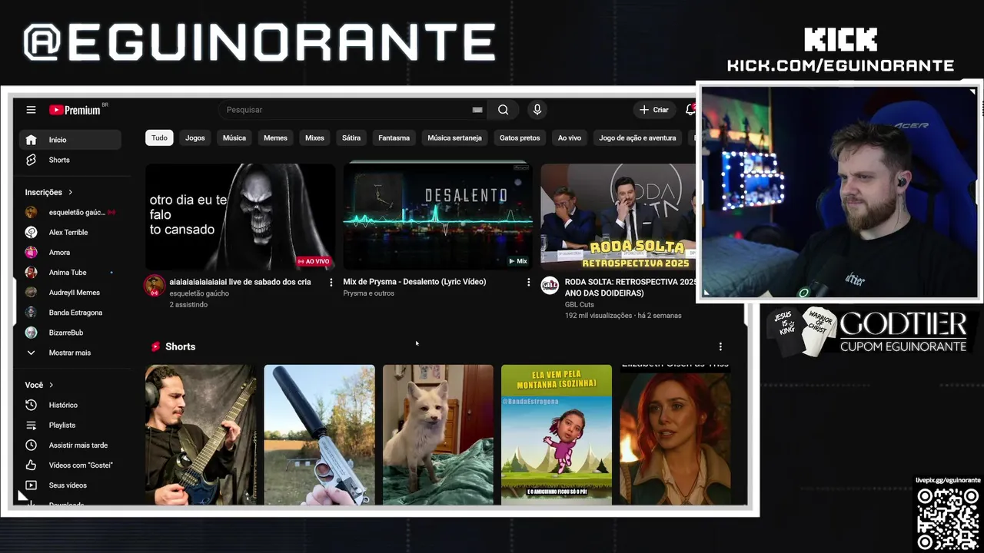Open the guitar player Short
Screen dimensions: 984x553
coord(201,435)
